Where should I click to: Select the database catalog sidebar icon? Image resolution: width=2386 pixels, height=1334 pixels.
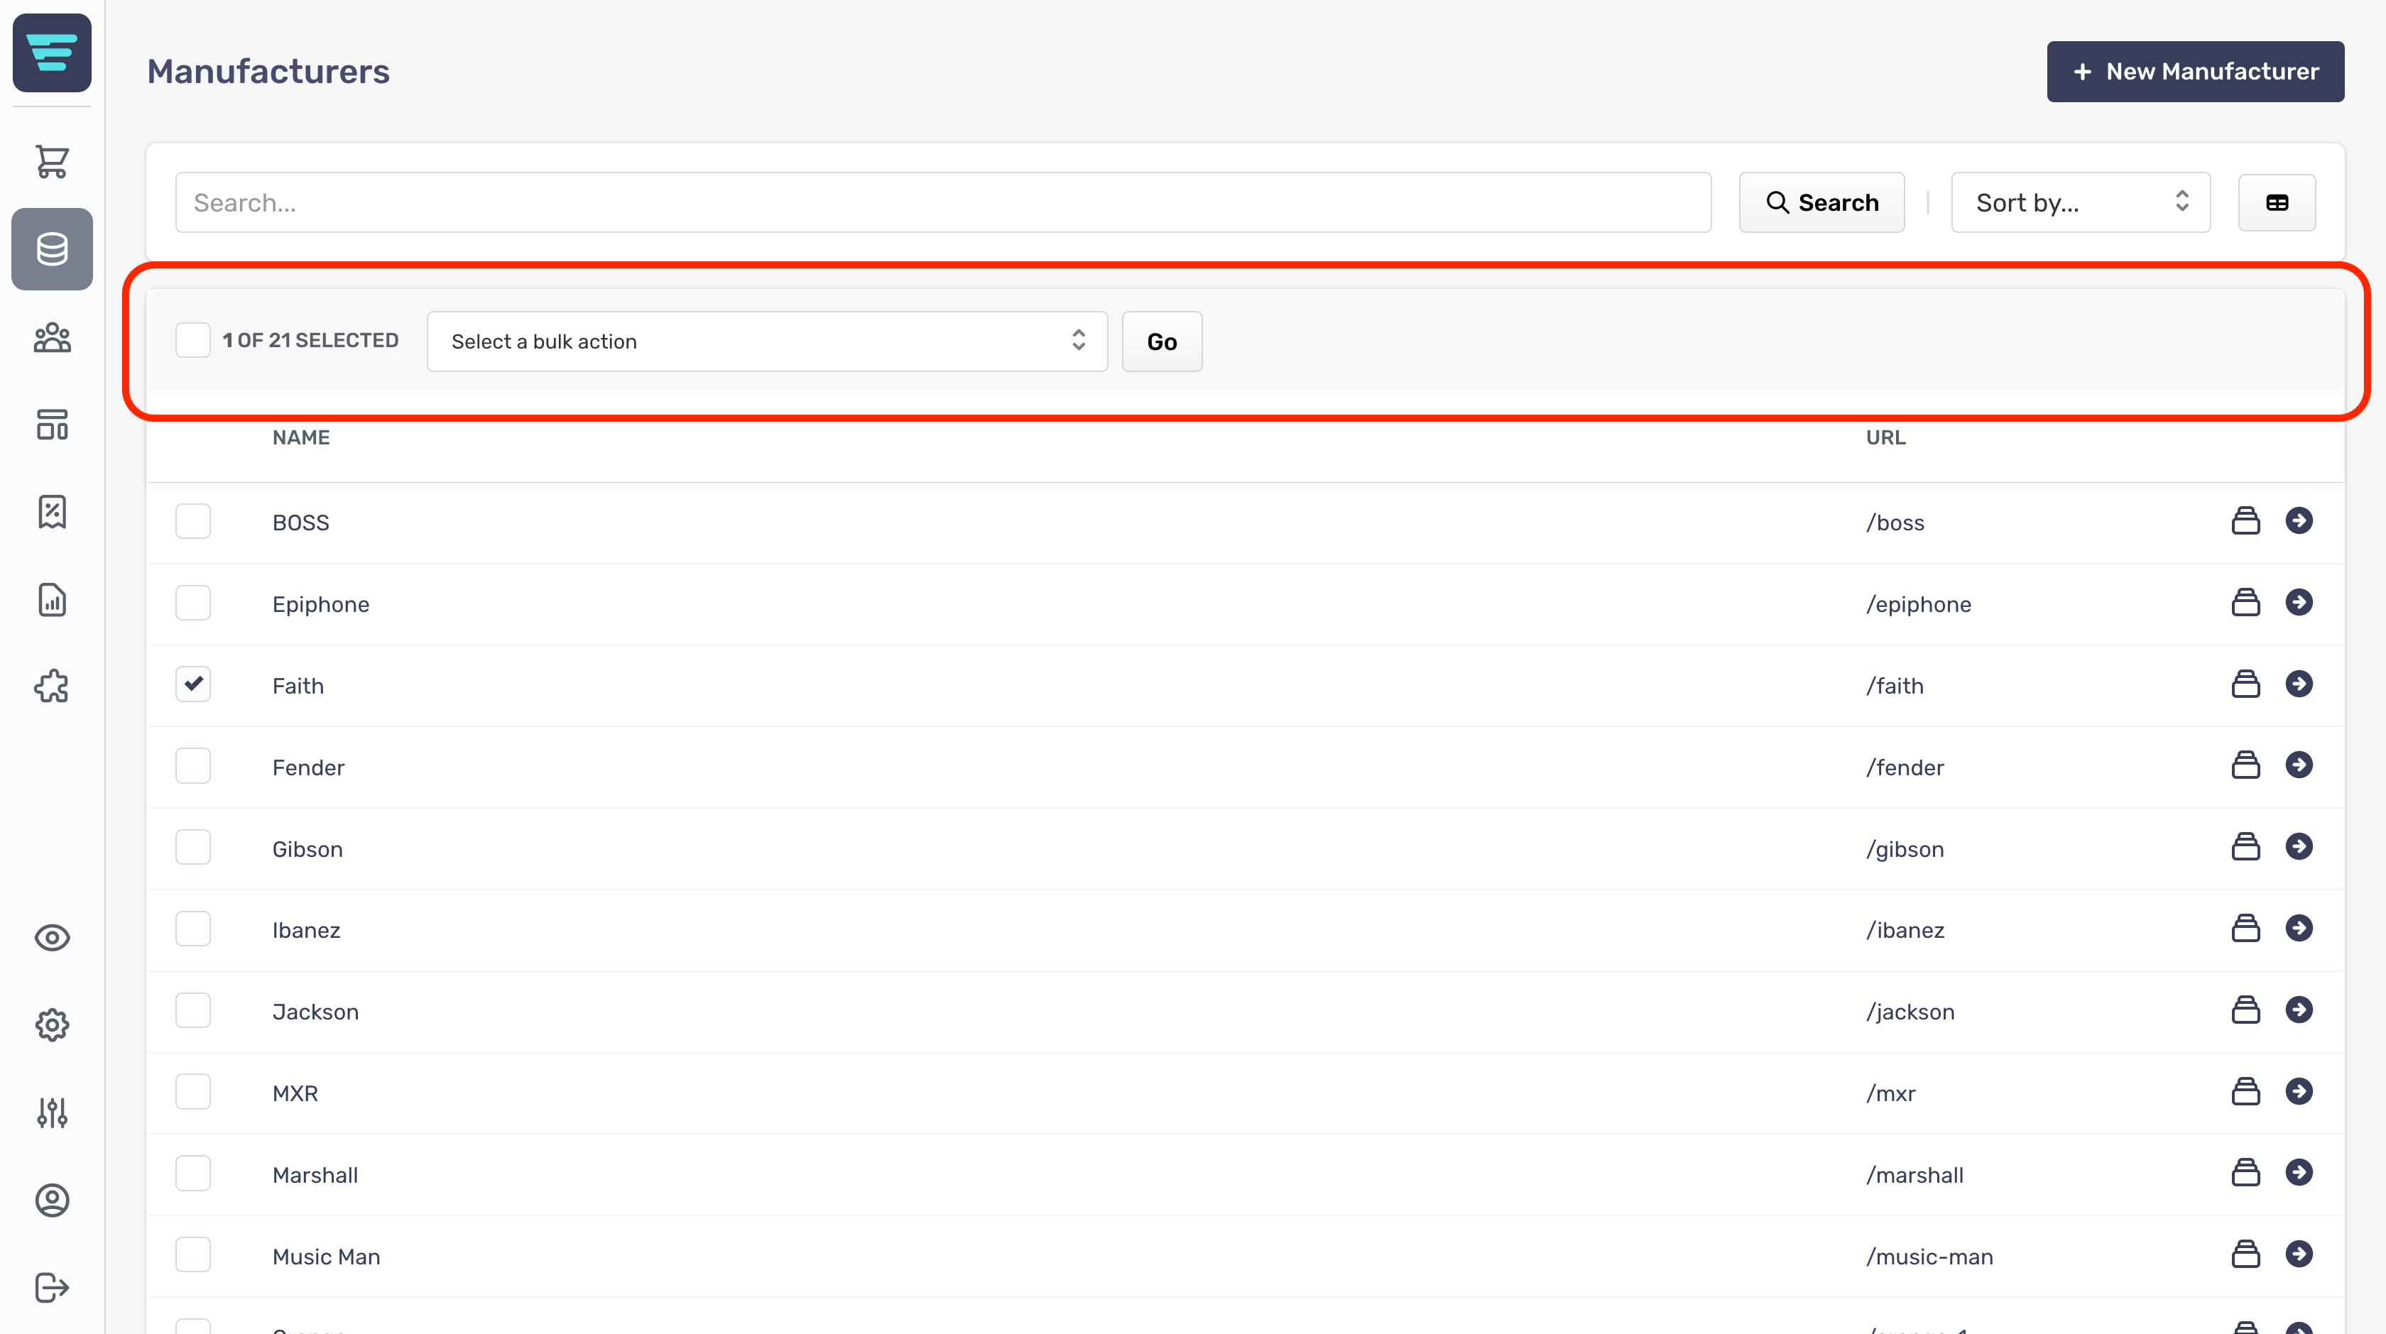[x=52, y=249]
